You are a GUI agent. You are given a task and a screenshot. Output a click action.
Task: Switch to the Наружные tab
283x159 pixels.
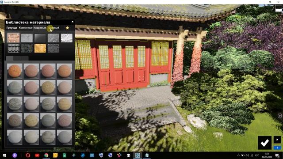(40, 28)
